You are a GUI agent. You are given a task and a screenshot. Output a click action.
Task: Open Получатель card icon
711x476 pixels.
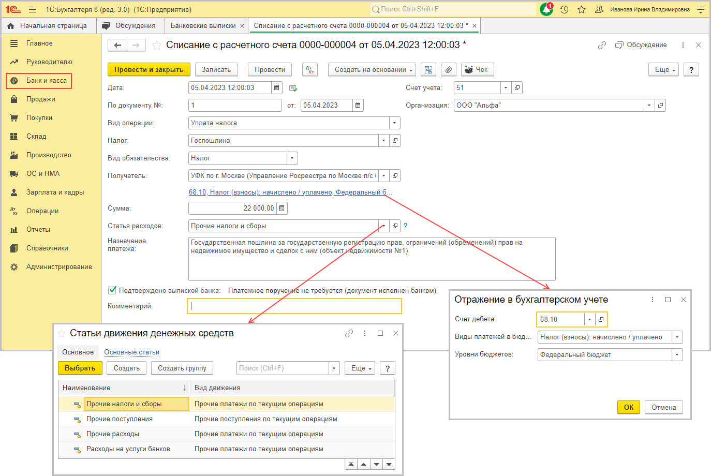(x=395, y=176)
